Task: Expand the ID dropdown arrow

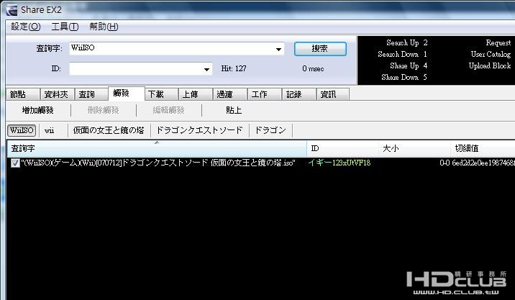Action: click(x=206, y=69)
